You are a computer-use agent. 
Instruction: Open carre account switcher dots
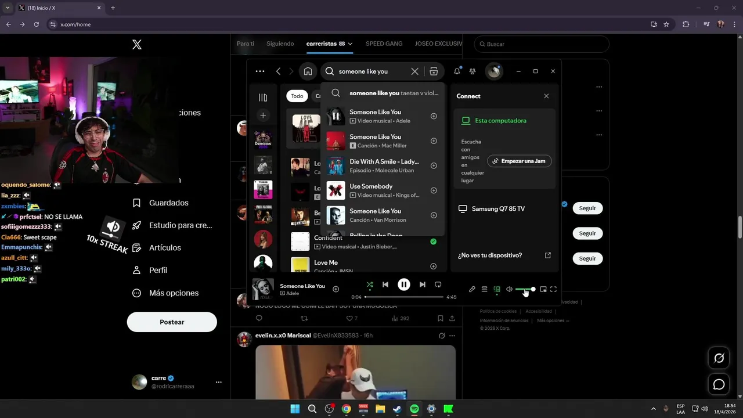[219, 382]
